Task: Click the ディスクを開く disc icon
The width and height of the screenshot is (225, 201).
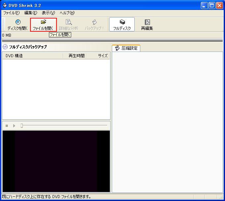Action: tap(18, 22)
